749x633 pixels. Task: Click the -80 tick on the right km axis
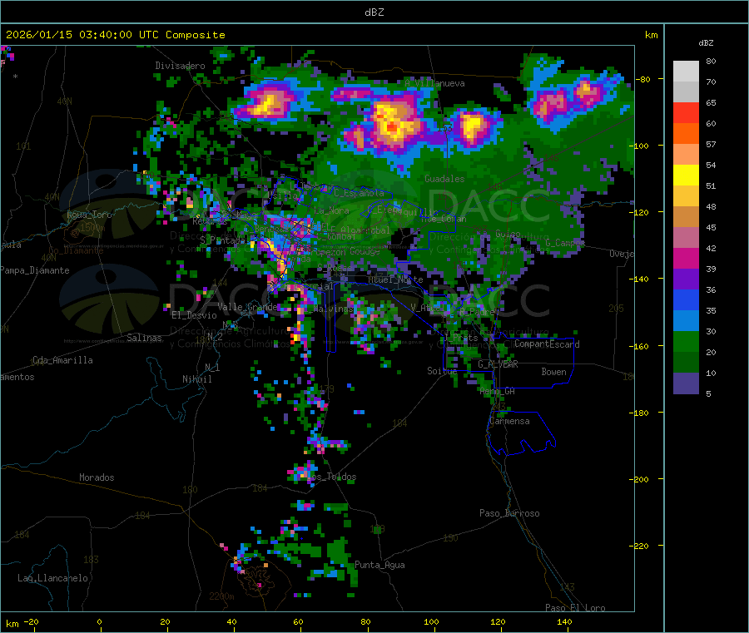click(643, 79)
